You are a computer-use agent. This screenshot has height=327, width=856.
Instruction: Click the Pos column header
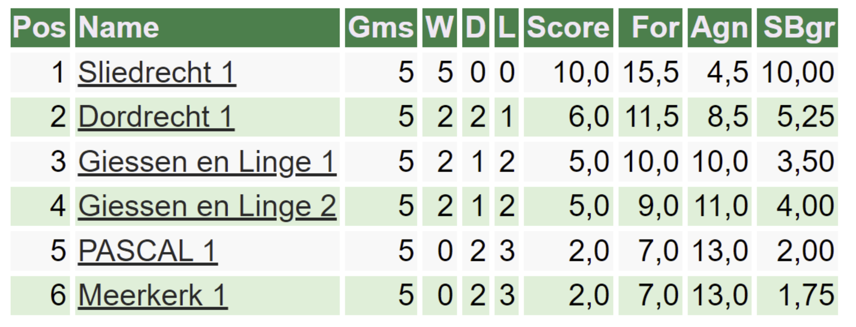click(40, 28)
